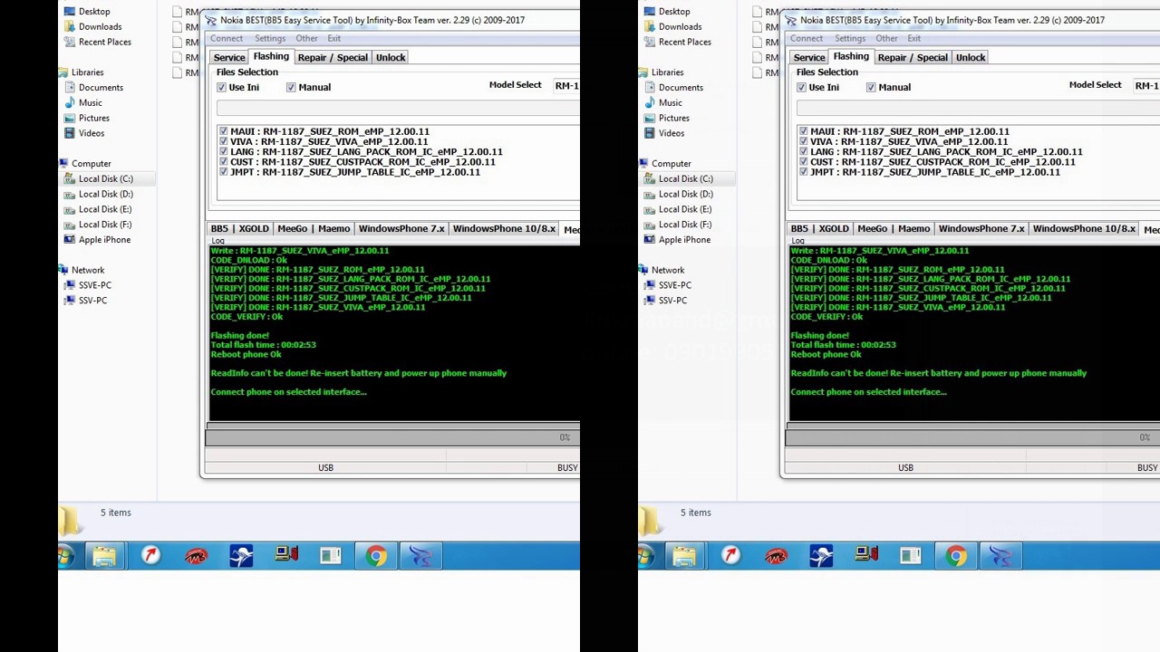Click the empty file path field, right window
Screen dimensions: 1160x652
tap(978, 108)
